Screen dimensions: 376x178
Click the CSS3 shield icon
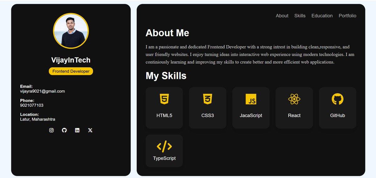point(207,99)
